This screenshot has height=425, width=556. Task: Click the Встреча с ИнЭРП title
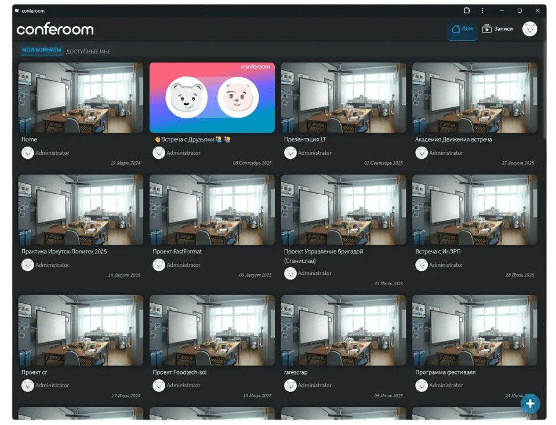[438, 252]
